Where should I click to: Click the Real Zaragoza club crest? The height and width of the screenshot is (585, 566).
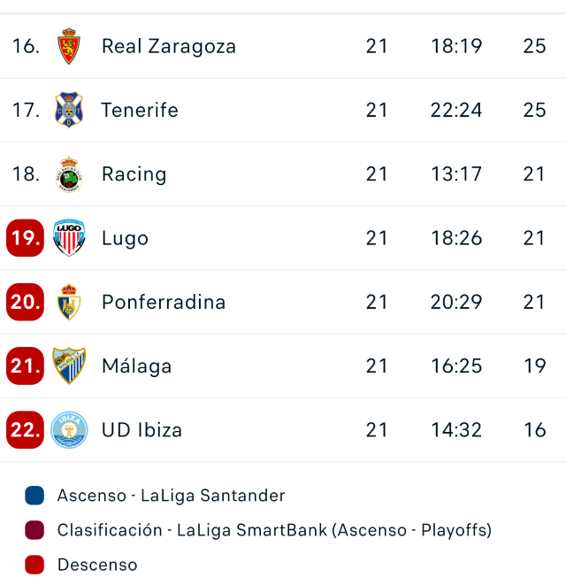tap(69, 46)
